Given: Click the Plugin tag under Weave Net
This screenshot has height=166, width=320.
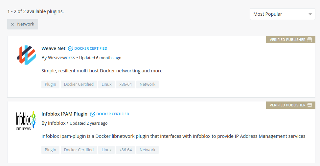Looking at the screenshot, I should pyautogui.click(x=50, y=84).
